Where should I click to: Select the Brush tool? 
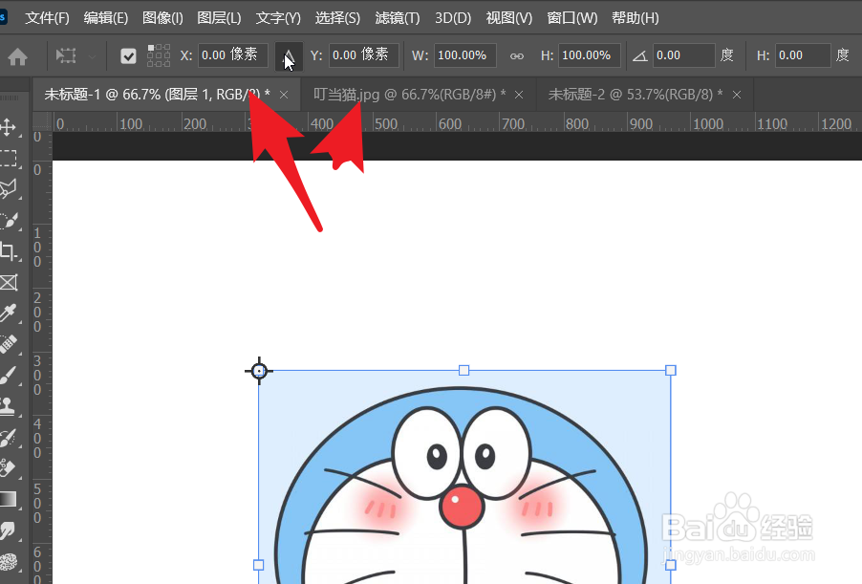(x=10, y=376)
